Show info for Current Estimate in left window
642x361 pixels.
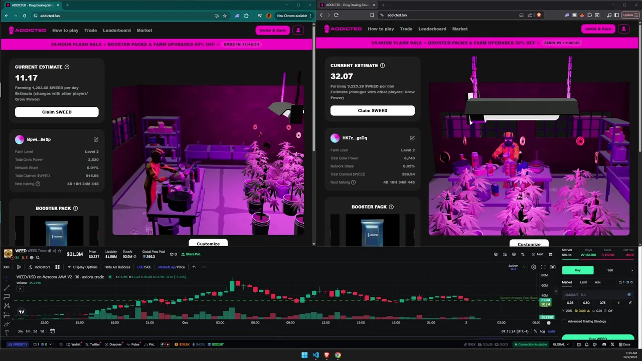67,67
